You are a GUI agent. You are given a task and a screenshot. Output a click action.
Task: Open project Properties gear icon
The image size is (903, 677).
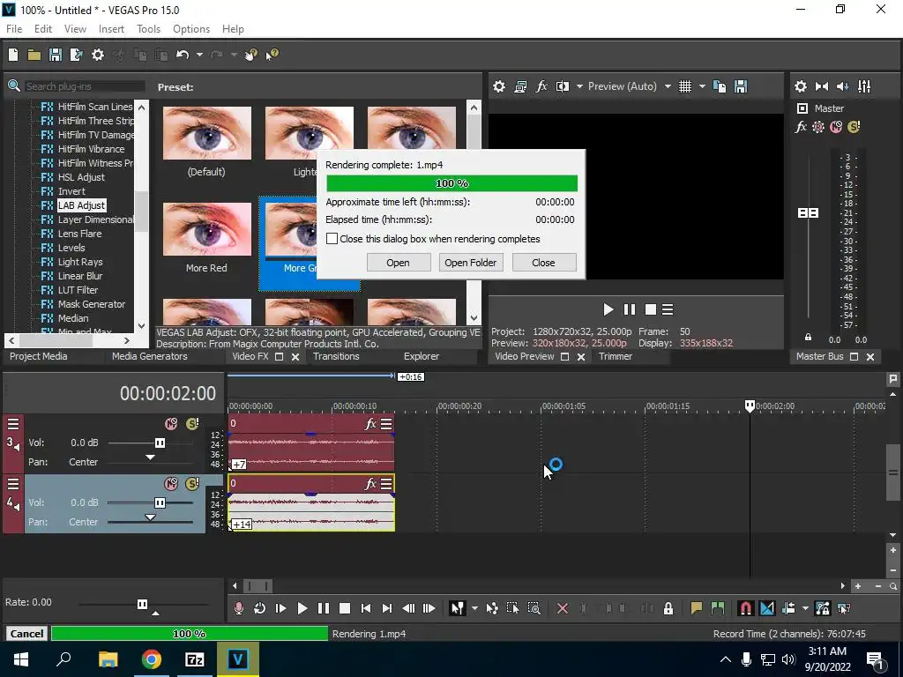98,55
